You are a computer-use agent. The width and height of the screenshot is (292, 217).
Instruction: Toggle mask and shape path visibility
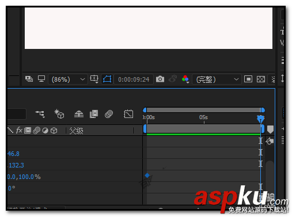click(x=107, y=79)
